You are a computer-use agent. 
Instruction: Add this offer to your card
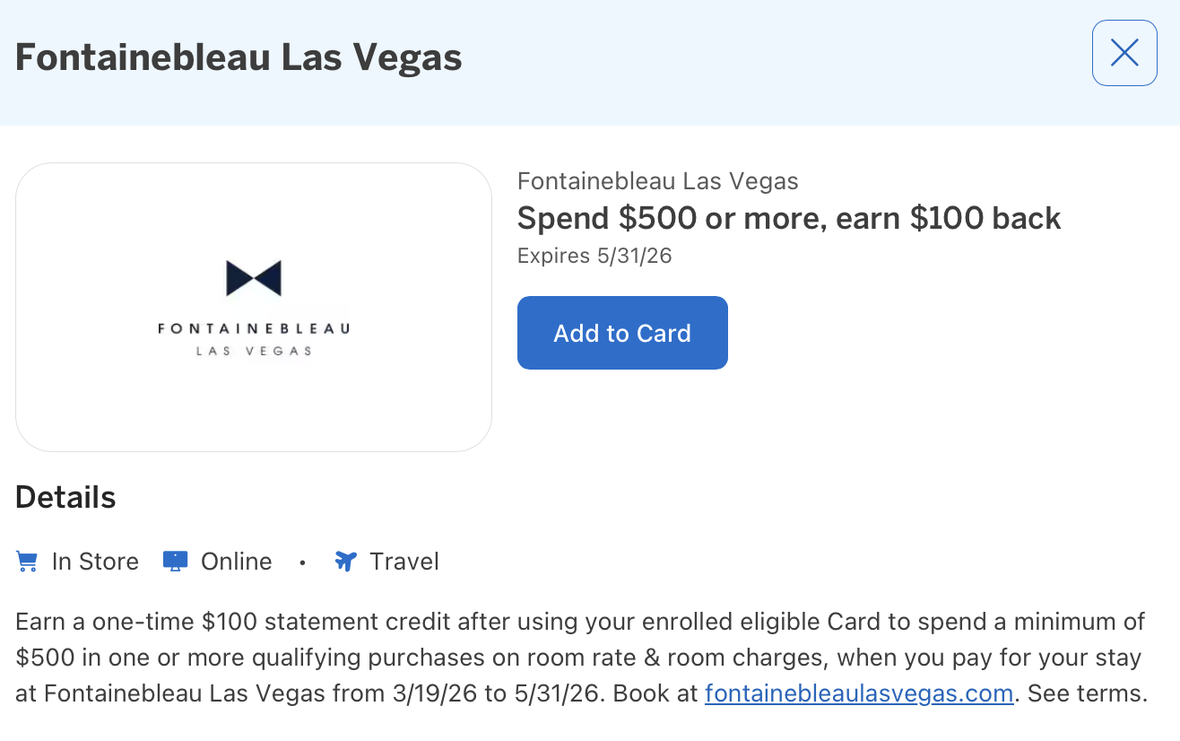[x=622, y=333]
